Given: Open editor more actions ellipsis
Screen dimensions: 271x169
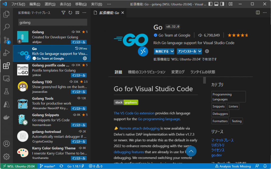Looking at the screenshot, I should pos(265,13).
